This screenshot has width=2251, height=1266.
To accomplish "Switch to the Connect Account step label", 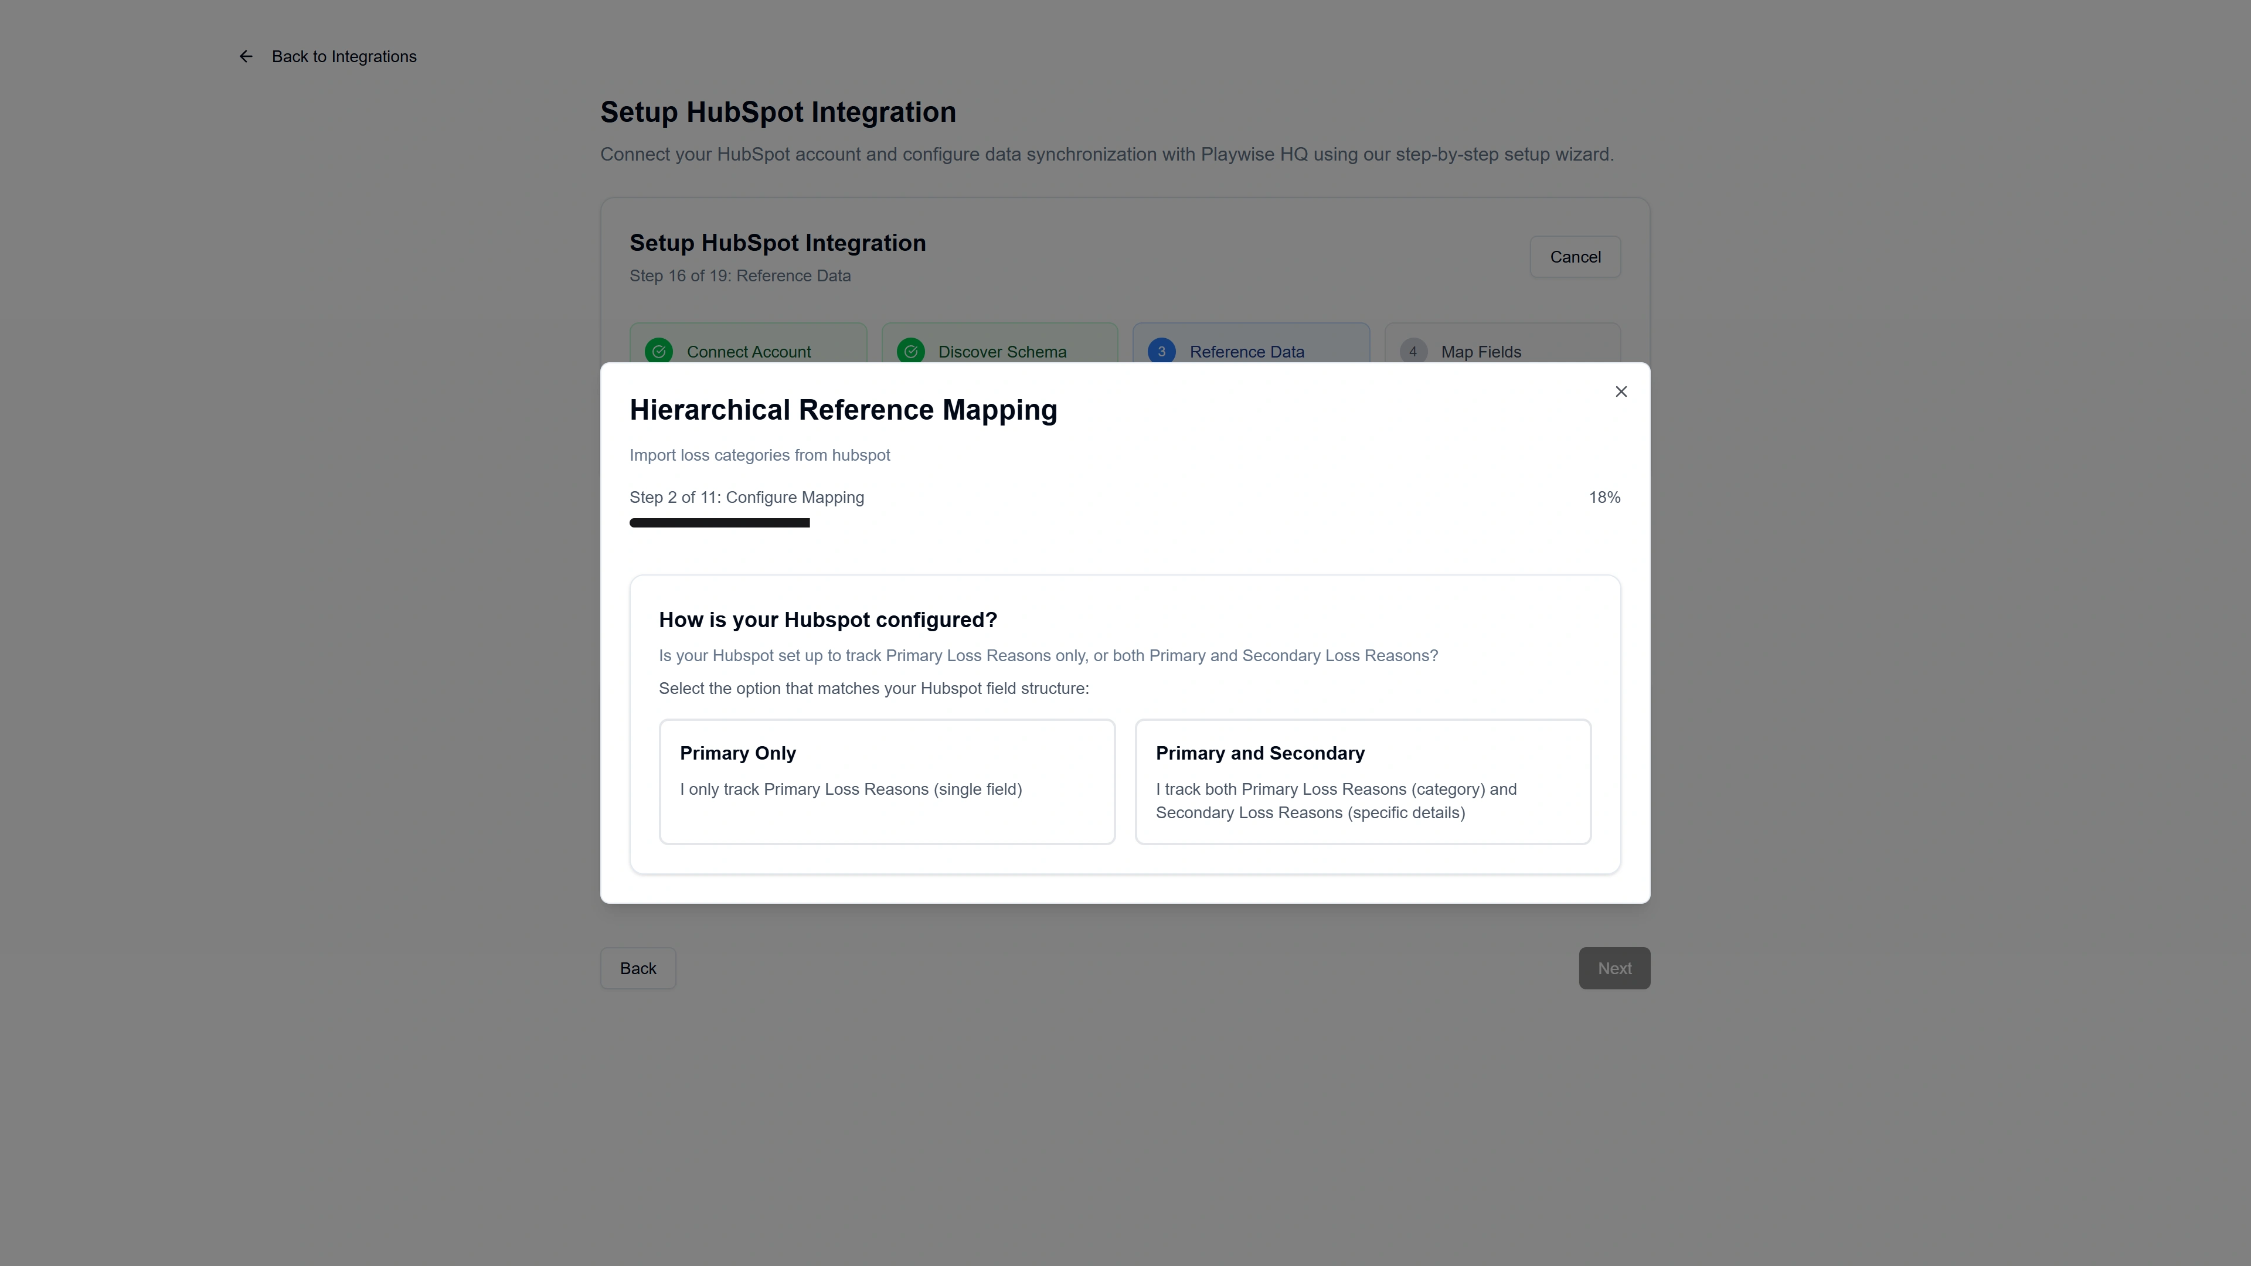I will coord(748,352).
